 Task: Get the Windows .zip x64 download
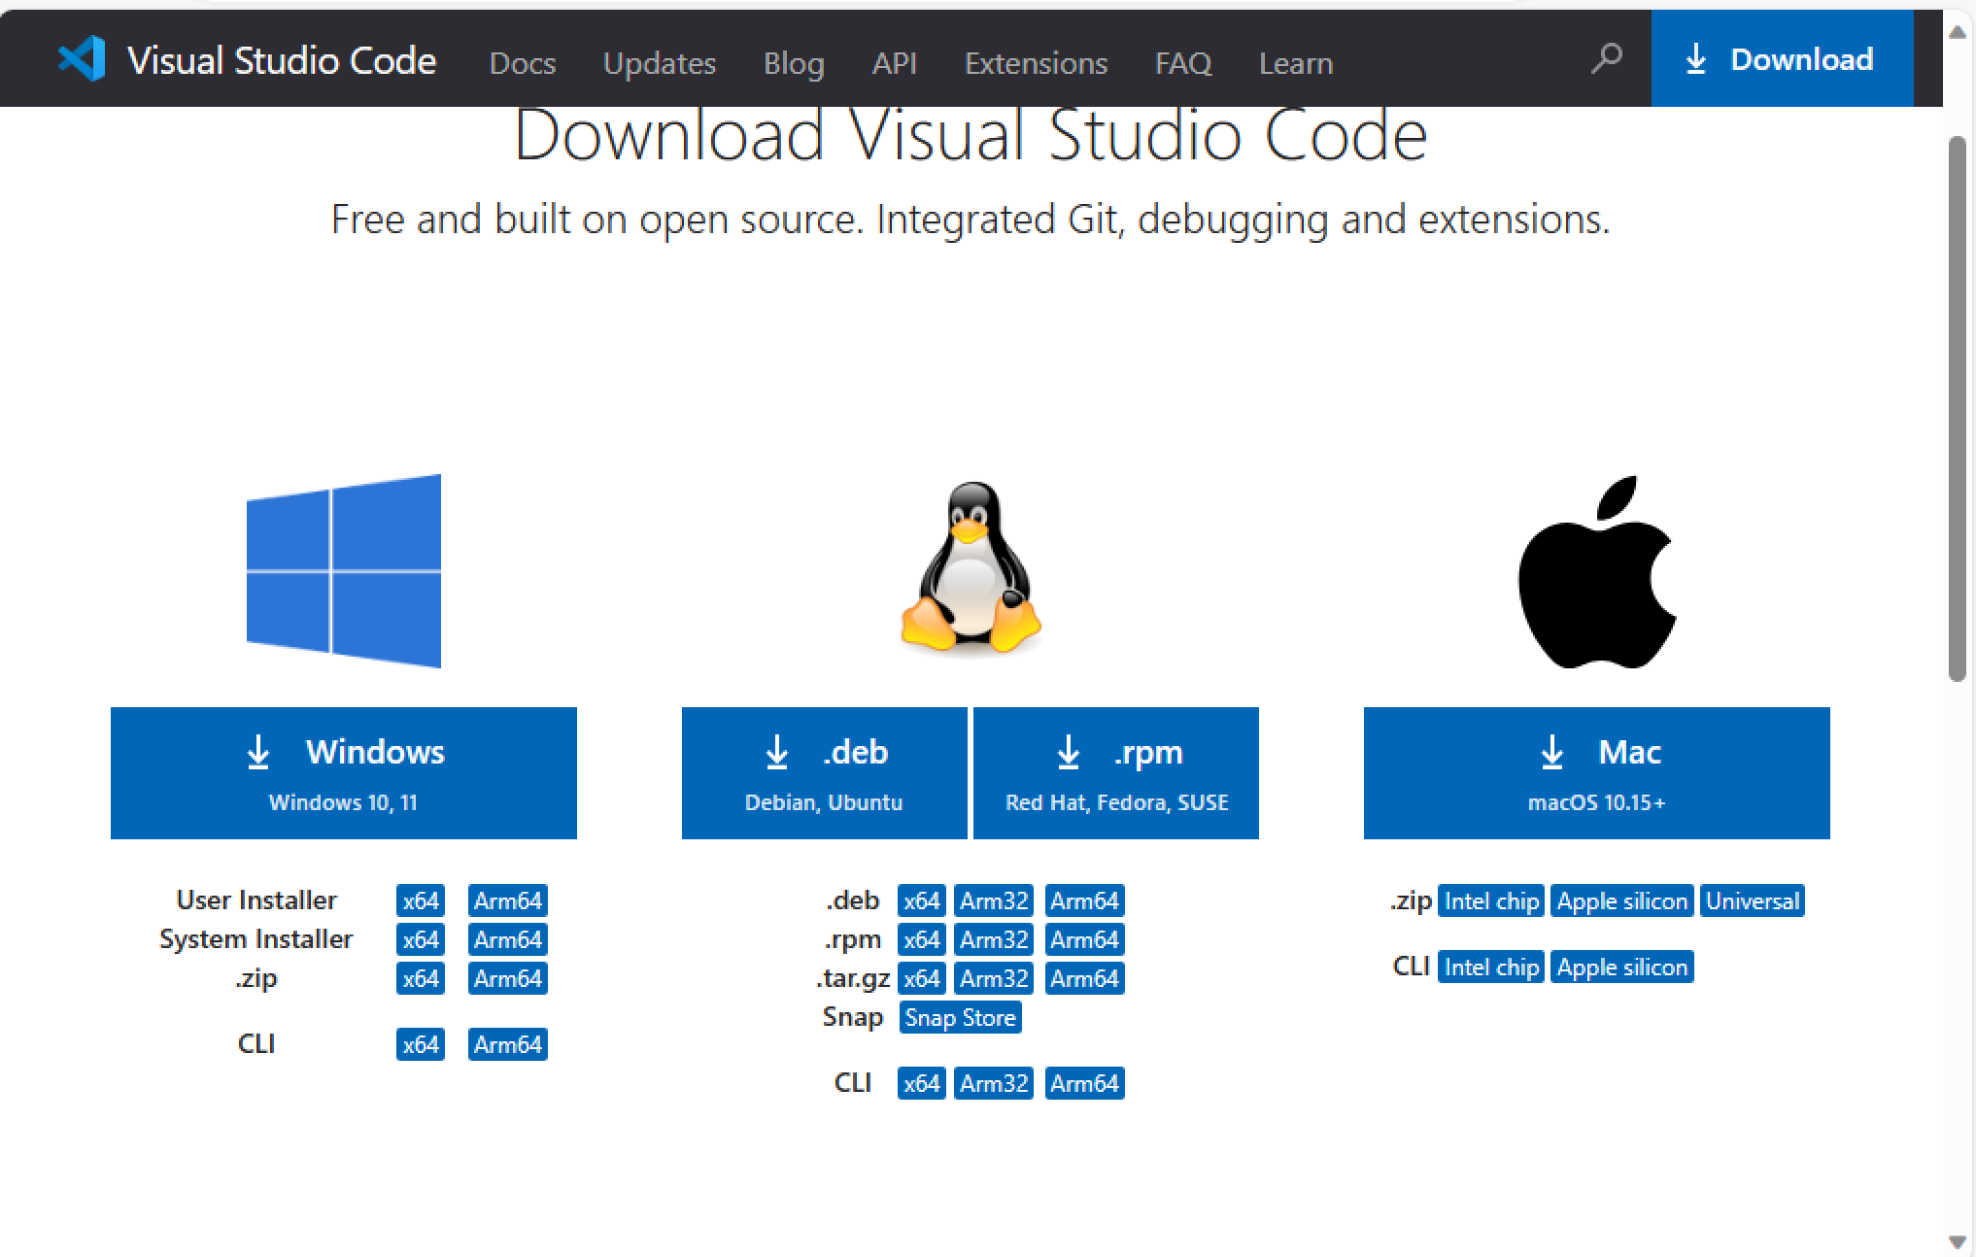[421, 978]
